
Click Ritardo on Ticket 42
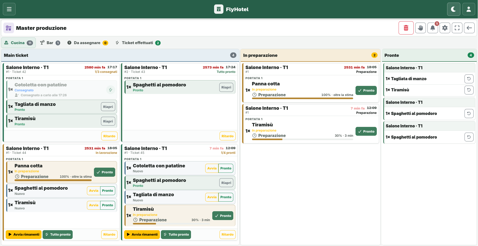pos(109,136)
